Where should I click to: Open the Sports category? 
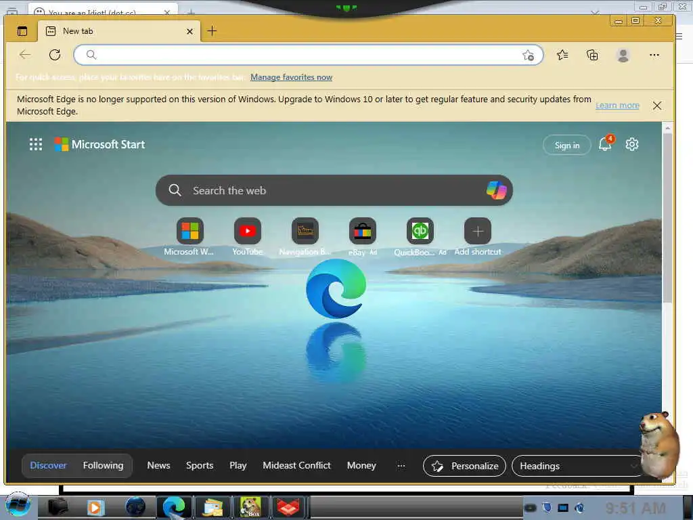pyautogui.click(x=200, y=466)
